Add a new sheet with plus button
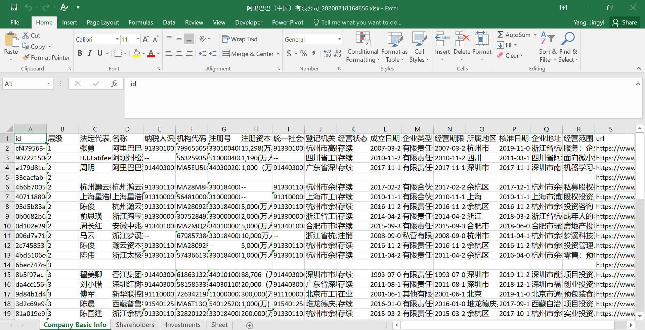The image size is (645, 330). pos(250,325)
